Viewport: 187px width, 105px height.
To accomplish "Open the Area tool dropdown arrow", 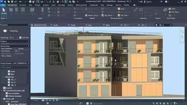I will click(x=125, y=9).
